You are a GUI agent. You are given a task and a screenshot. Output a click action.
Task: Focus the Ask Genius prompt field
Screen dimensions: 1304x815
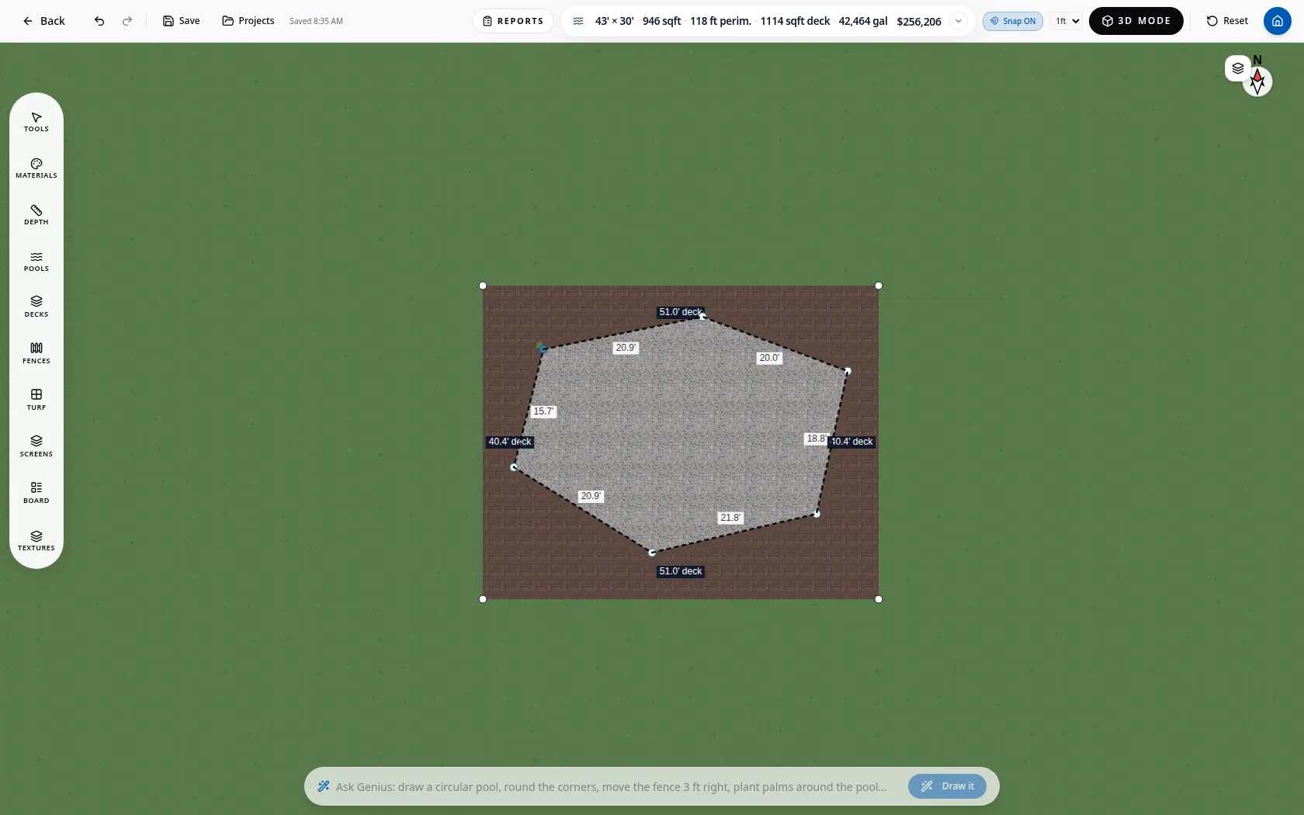[612, 787]
